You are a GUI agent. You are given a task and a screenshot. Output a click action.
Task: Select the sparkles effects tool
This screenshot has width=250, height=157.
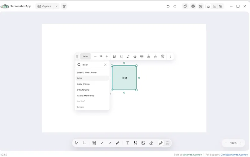[135, 143]
